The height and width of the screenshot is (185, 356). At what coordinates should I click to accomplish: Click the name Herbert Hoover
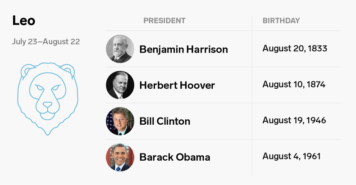pos(177,85)
